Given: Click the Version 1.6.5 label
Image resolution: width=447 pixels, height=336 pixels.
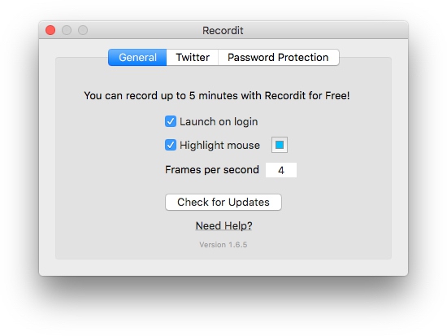Looking at the screenshot, I should 223,245.
